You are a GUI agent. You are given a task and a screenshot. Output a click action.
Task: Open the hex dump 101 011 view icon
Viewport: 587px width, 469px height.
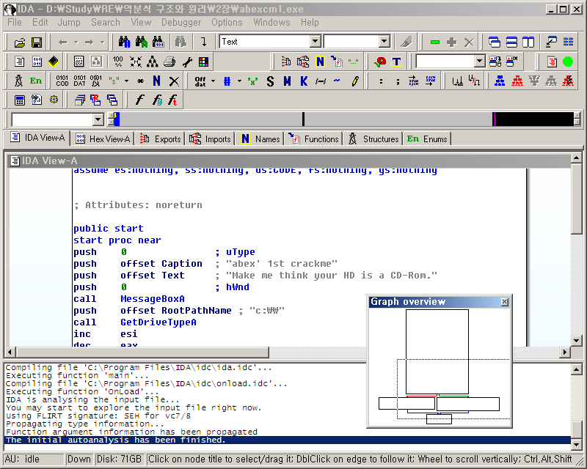pyautogui.click(x=37, y=62)
